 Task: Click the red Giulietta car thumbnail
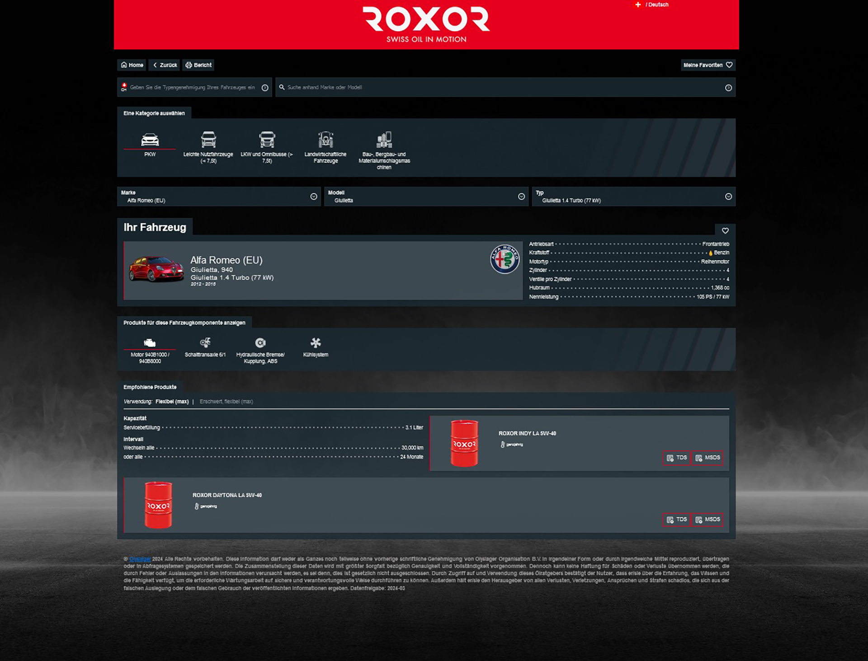[x=156, y=269]
